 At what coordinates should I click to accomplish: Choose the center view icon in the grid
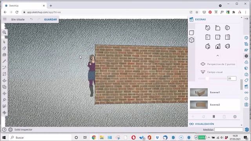(218, 37)
